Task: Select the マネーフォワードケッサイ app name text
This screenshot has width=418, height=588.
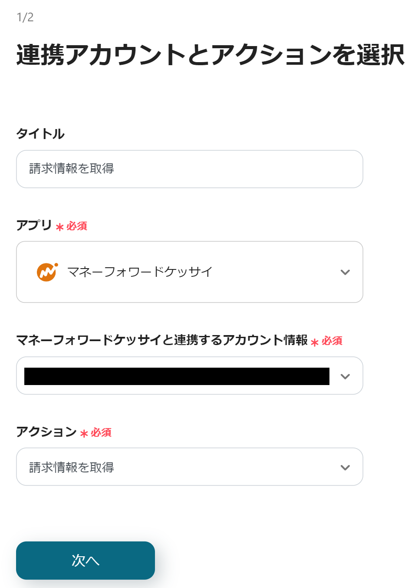Action: pyautogui.click(x=140, y=272)
